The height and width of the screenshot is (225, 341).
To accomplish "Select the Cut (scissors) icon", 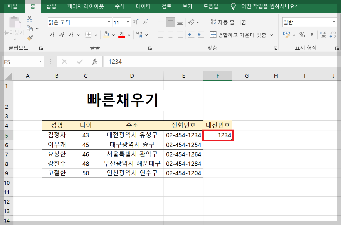I will (30, 19).
